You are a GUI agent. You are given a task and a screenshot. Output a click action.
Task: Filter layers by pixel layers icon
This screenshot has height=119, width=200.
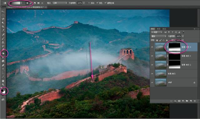(165, 32)
